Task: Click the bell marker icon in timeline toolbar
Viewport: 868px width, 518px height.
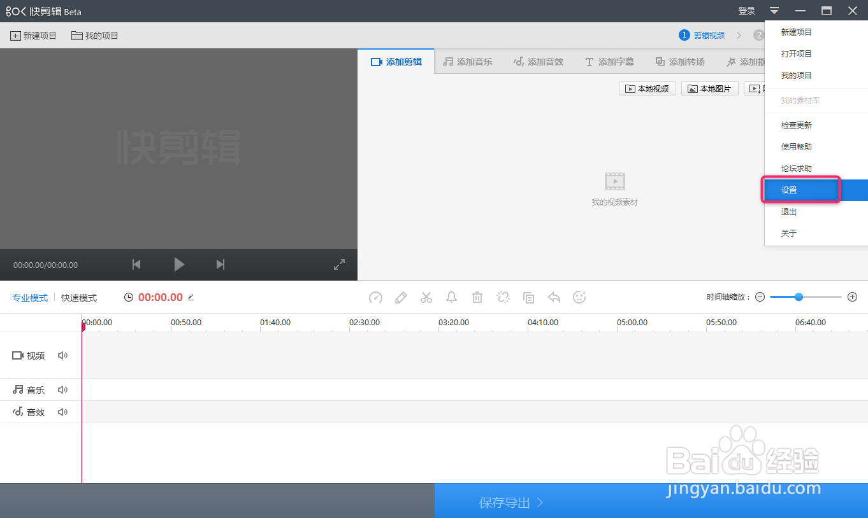Action: coord(452,297)
